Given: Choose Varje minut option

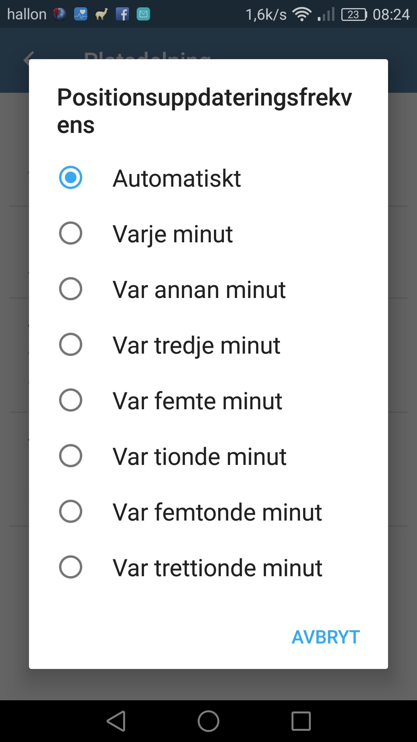Looking at the screenshot, I should 71,233.
